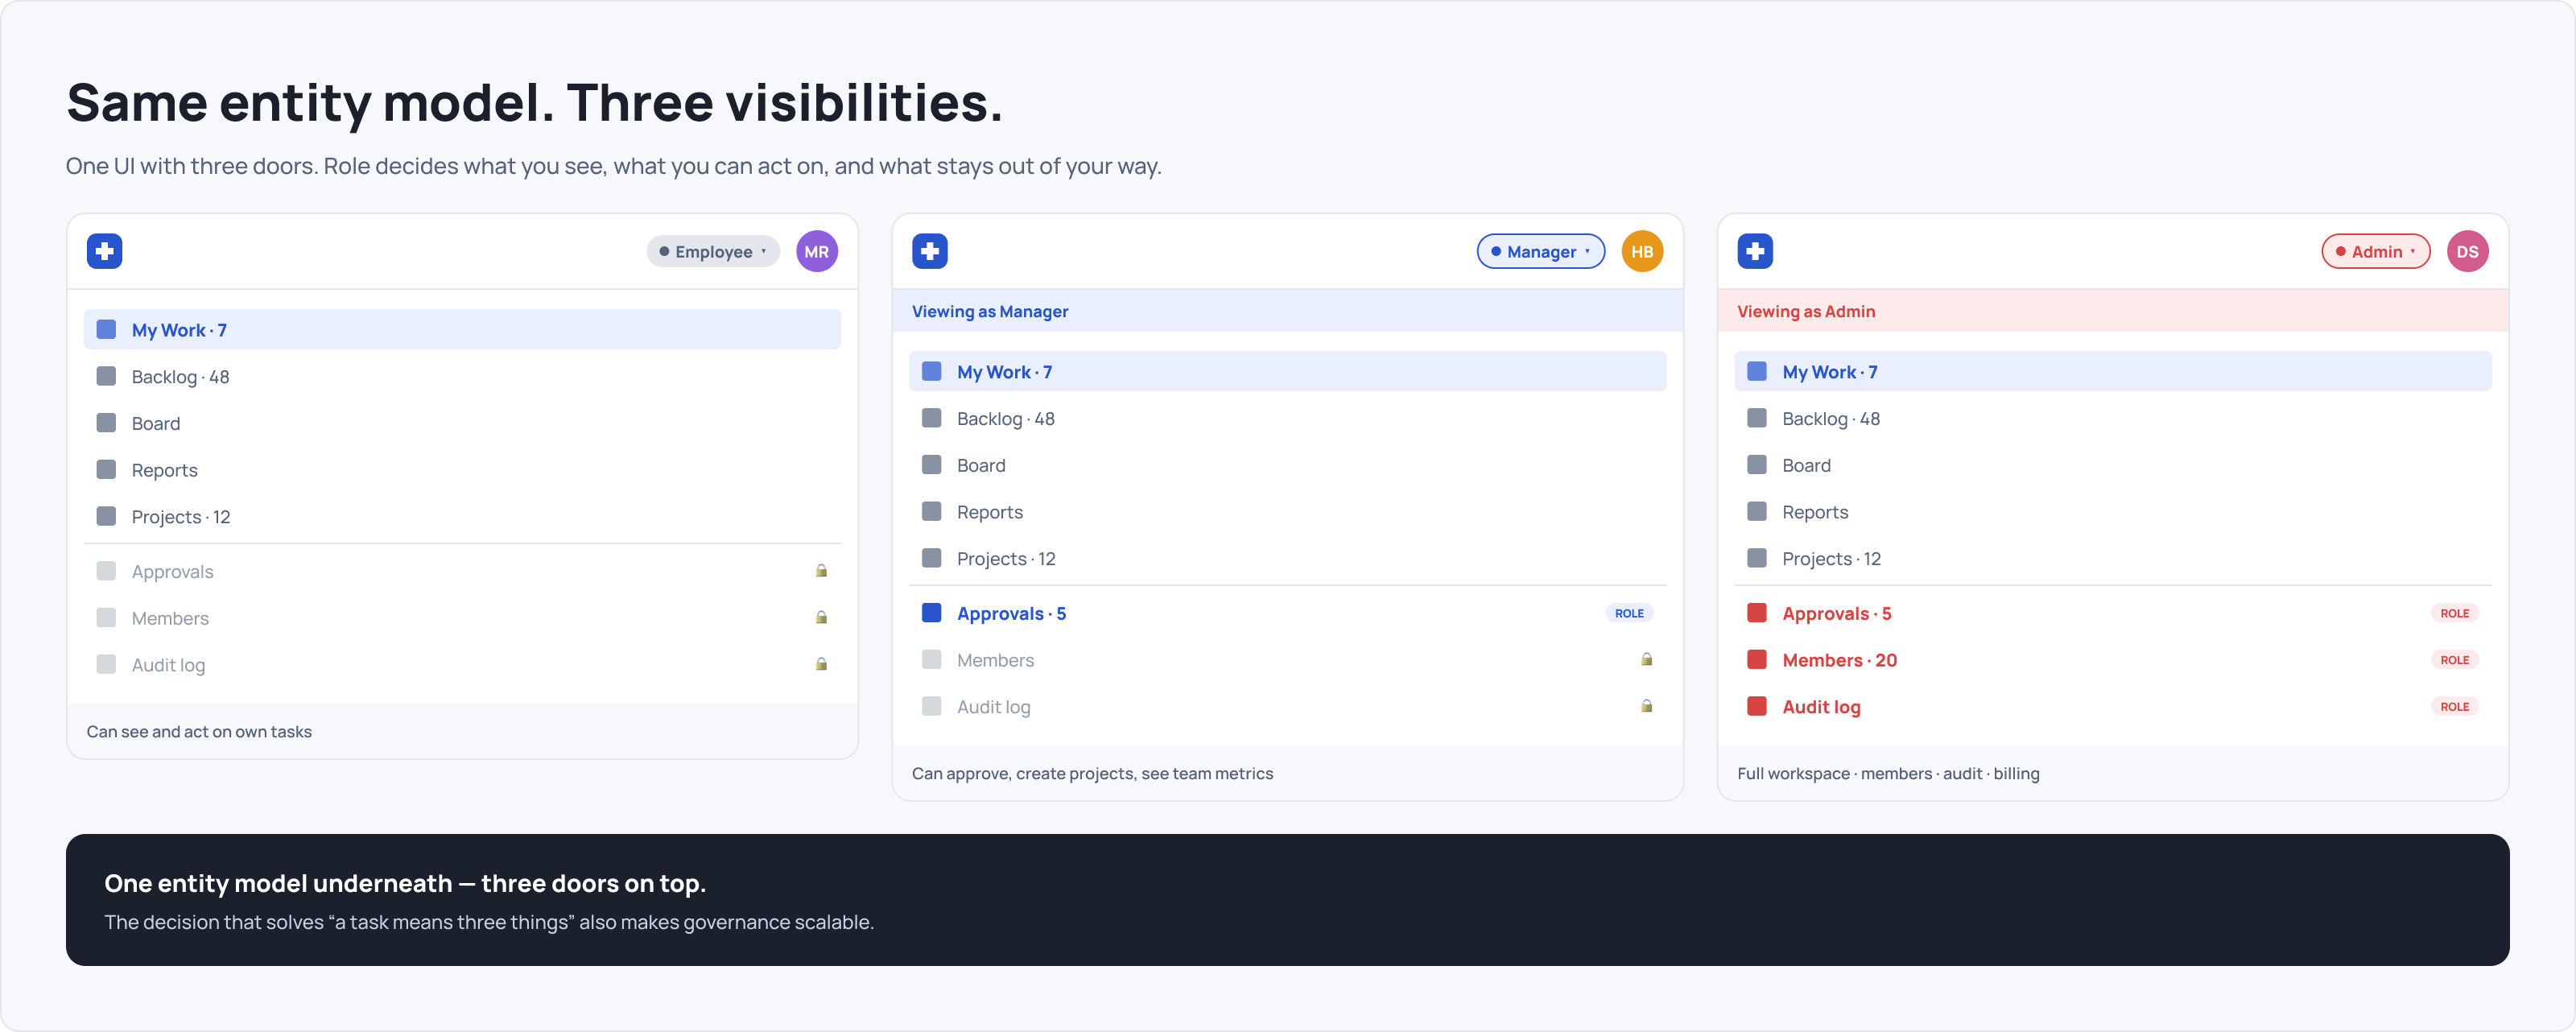
Task: Click lock icon beside Approvals in Employee panel
Action: (x=821, y=571)
